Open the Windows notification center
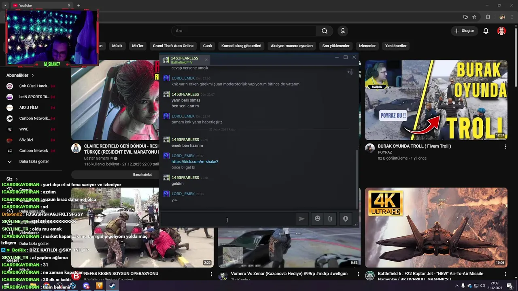The height and width of the screenshot is (291, 518). tap(510, 286)
